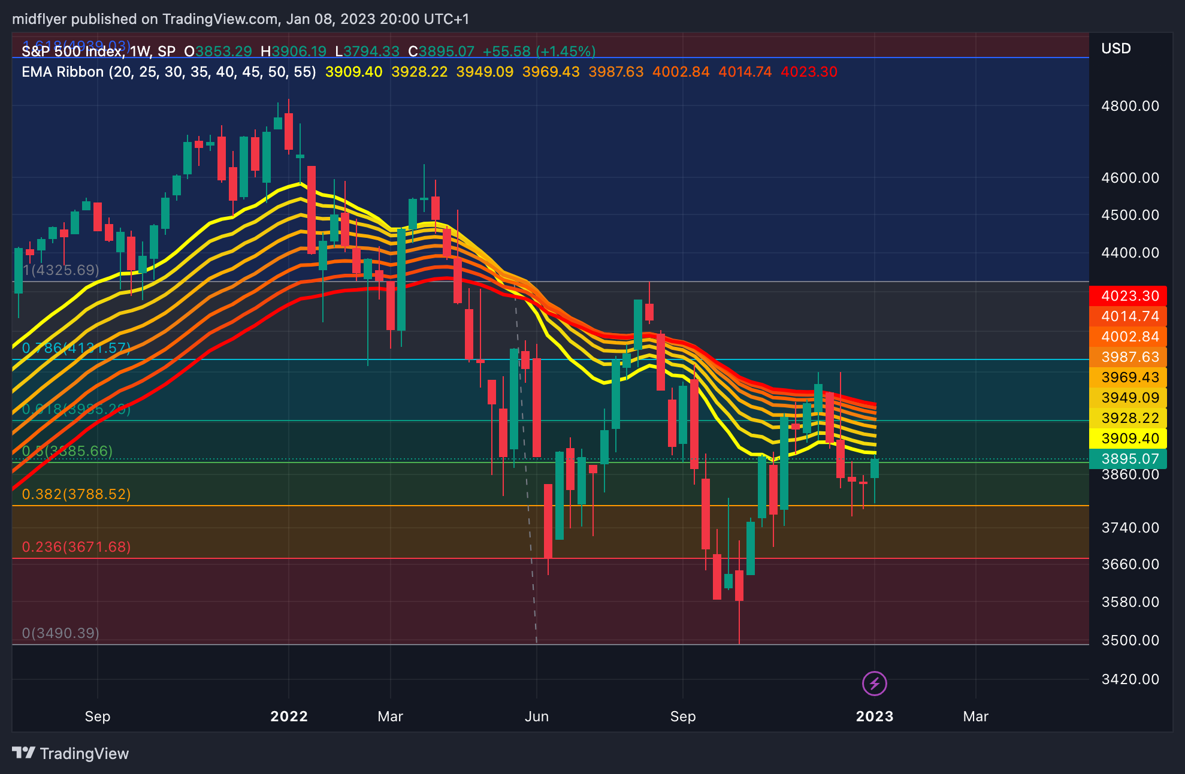Click the 0.618 Fibonacci level label
The width and height of the screenshot is (1185, 774).
(76, 409)
